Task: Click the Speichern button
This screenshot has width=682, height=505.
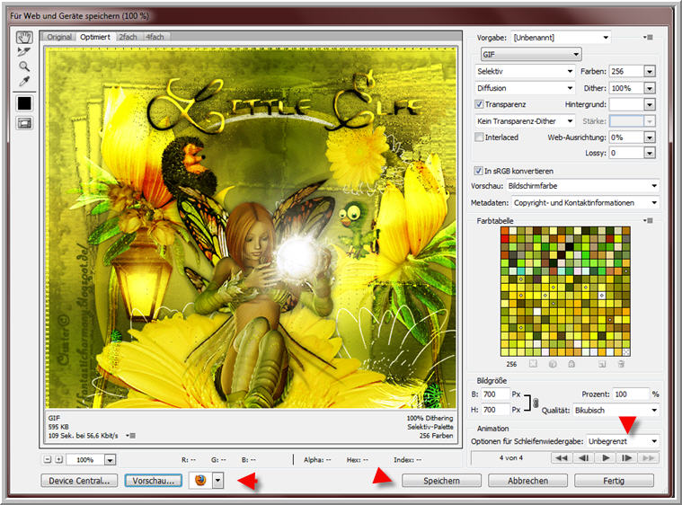Action: click(441, 481)
